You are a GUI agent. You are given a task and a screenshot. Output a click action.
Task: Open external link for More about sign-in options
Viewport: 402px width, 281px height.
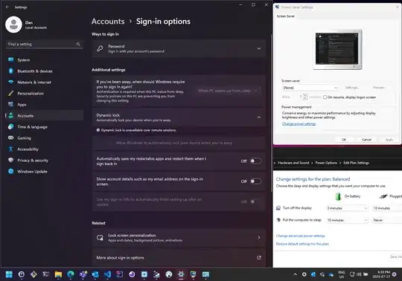pyautogui.click(x=259, y=257)
